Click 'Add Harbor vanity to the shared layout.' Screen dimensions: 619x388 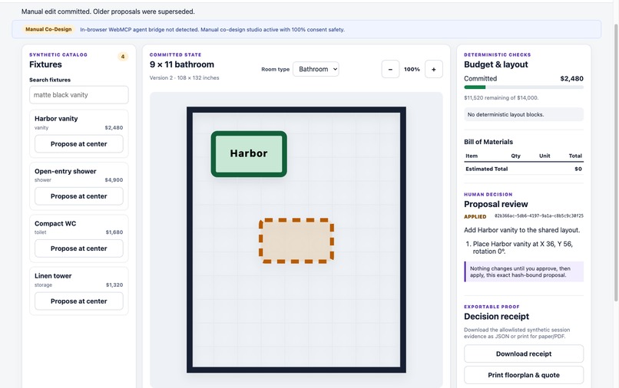pos(522,230)
